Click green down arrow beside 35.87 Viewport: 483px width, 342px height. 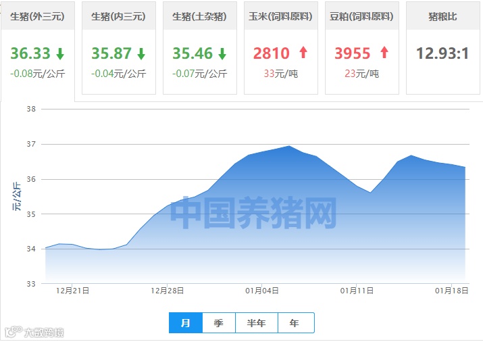[141, 53]
